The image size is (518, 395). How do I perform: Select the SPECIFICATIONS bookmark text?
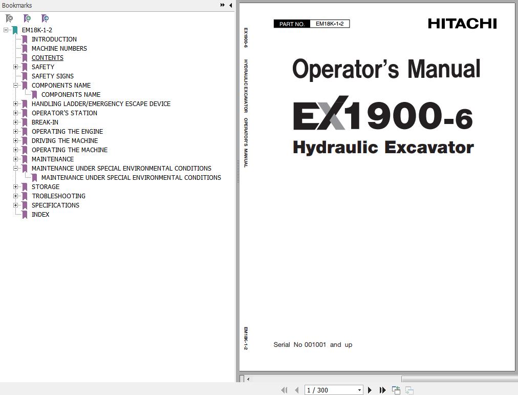(55, 205)
